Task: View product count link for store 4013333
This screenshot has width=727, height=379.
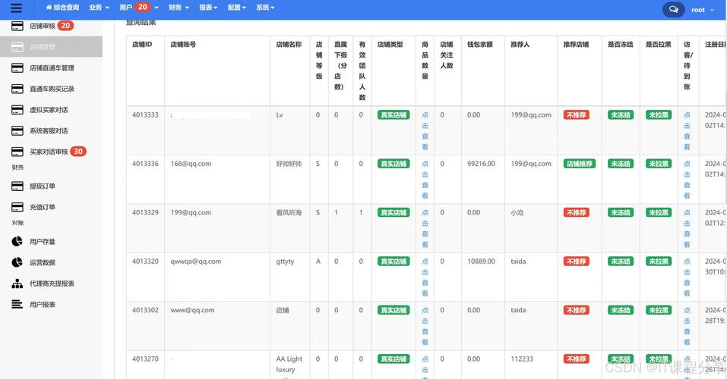Action: point(425,131)
